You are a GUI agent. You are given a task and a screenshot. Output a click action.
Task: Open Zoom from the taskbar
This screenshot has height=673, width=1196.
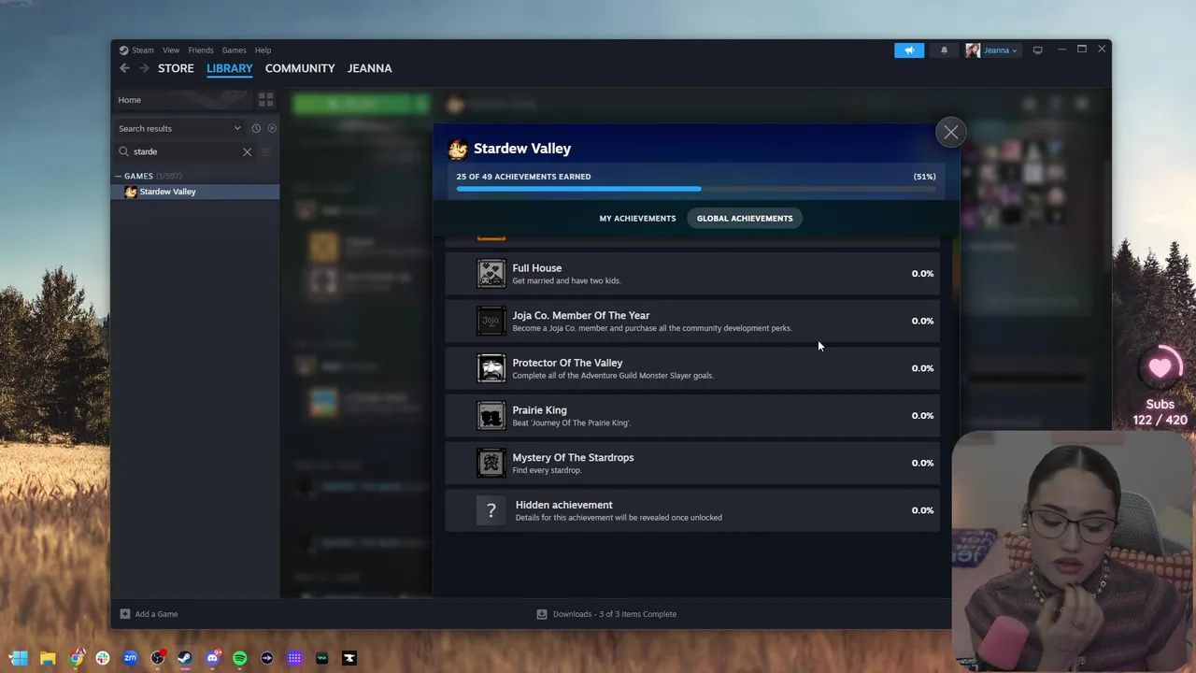click(130, 658)
